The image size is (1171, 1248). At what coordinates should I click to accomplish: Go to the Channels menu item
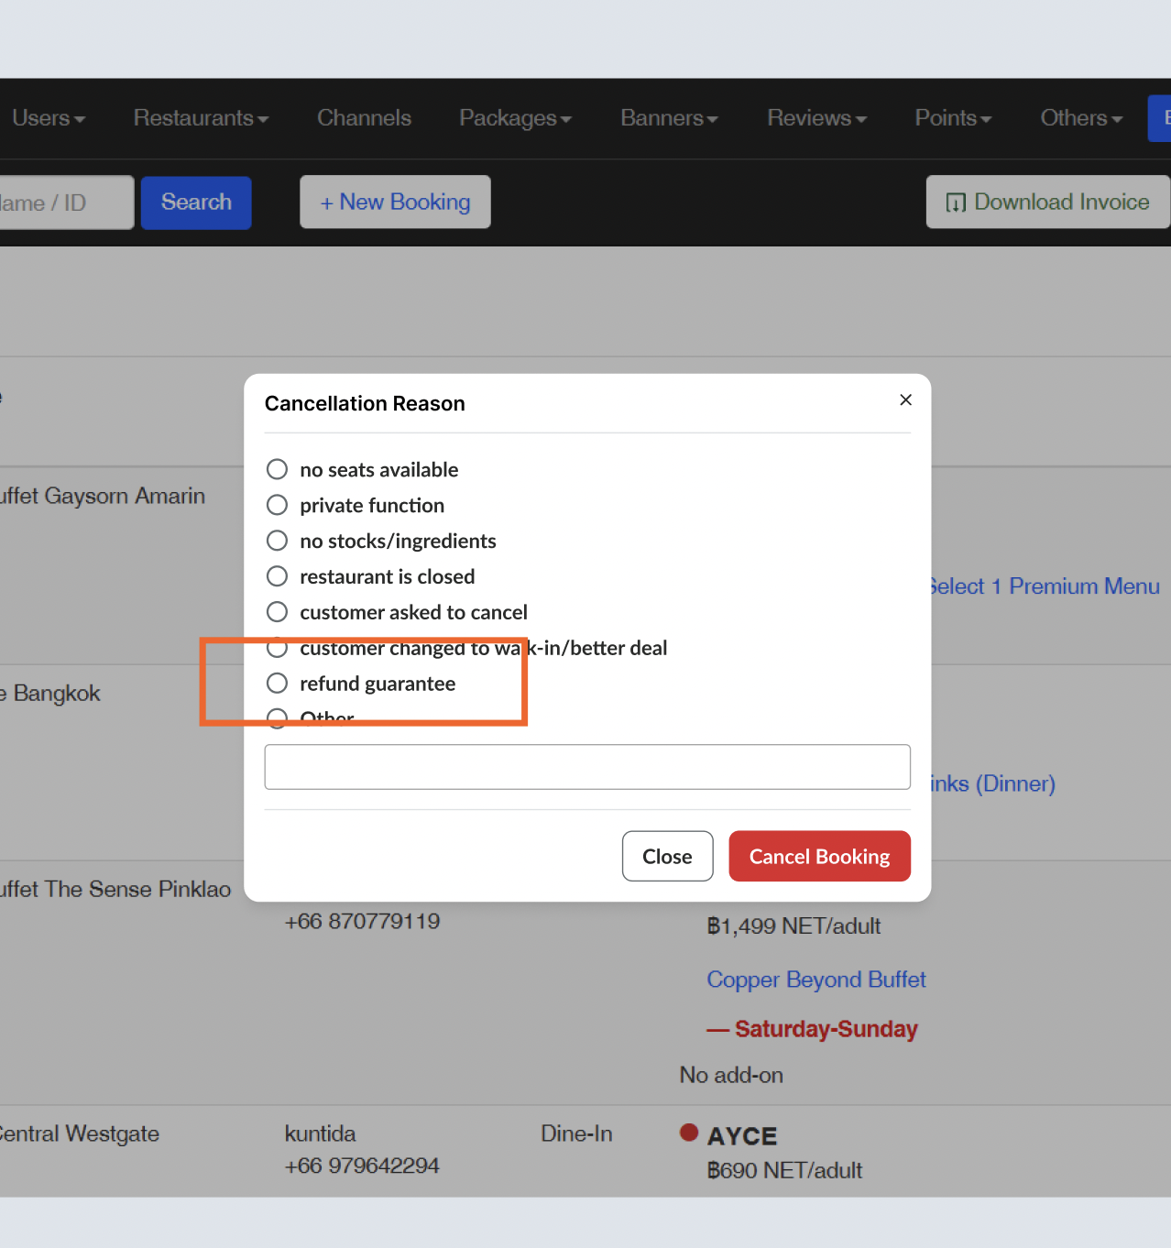[x=364, y=118]
